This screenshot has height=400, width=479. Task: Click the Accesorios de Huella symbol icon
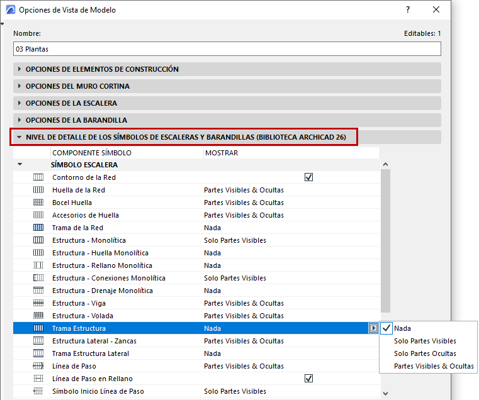(x=38, y=215)
